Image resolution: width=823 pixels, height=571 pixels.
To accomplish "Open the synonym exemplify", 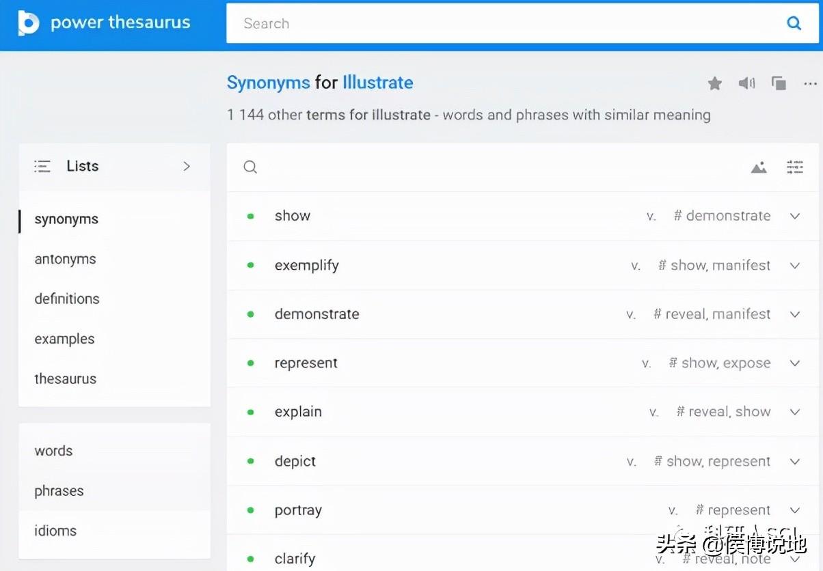I will (x=307, y=266).
